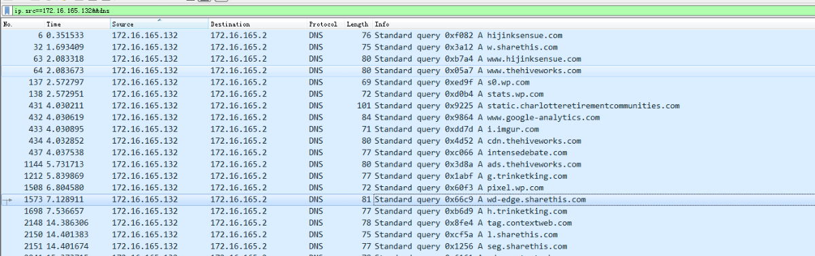
Task: Select the seg.sharethis.com query row
Action: (x=407, y=247)
